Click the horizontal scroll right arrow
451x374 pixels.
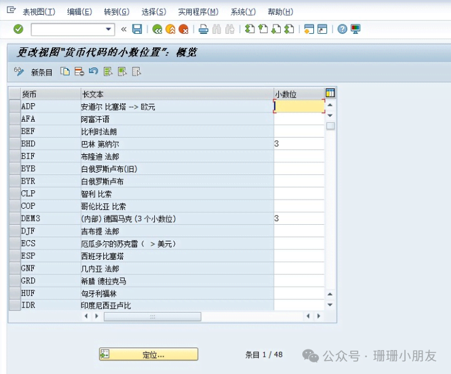pyautogui.click(x=318, y=316)
